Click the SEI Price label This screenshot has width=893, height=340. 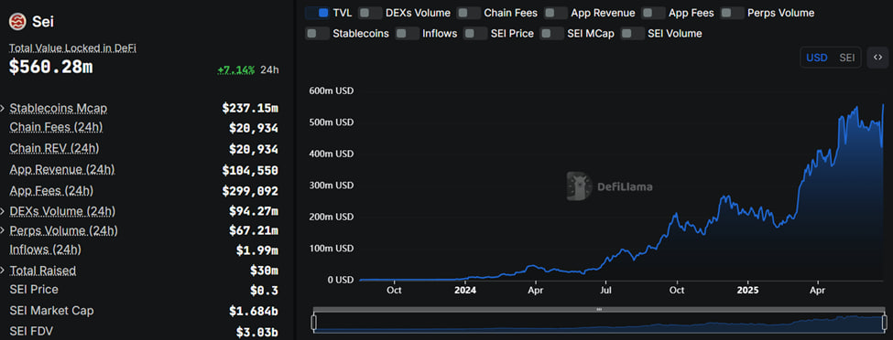coord(34,290)
